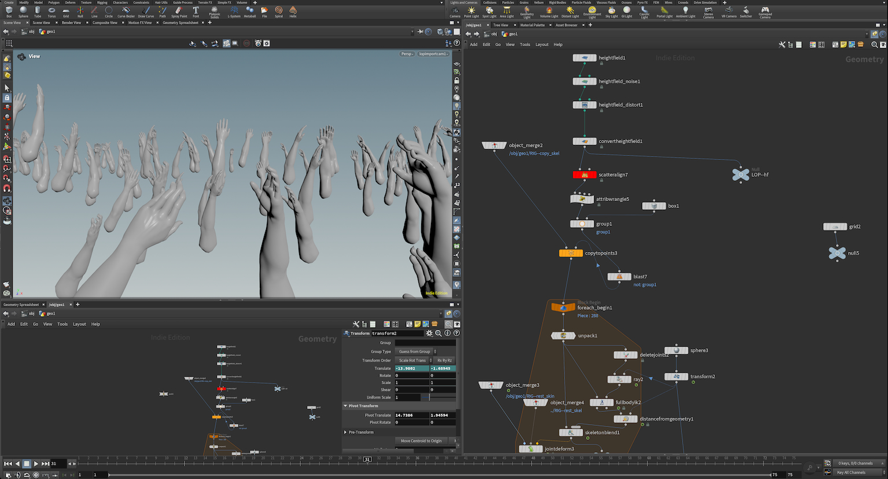
Task: Add a Spot Light from shelf
Action: coord(489,12)
